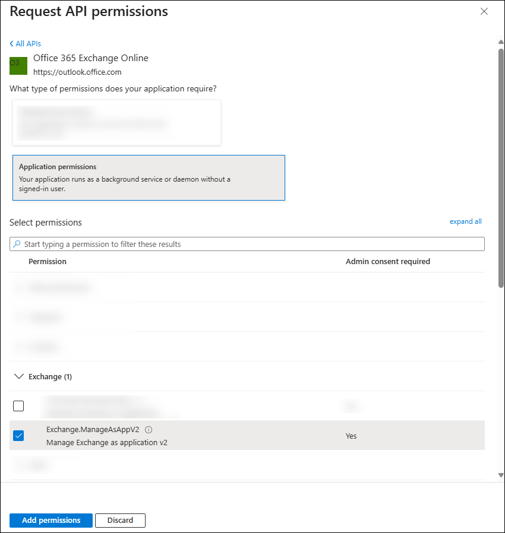Click the blurred permissions type card

coord(116,123)
